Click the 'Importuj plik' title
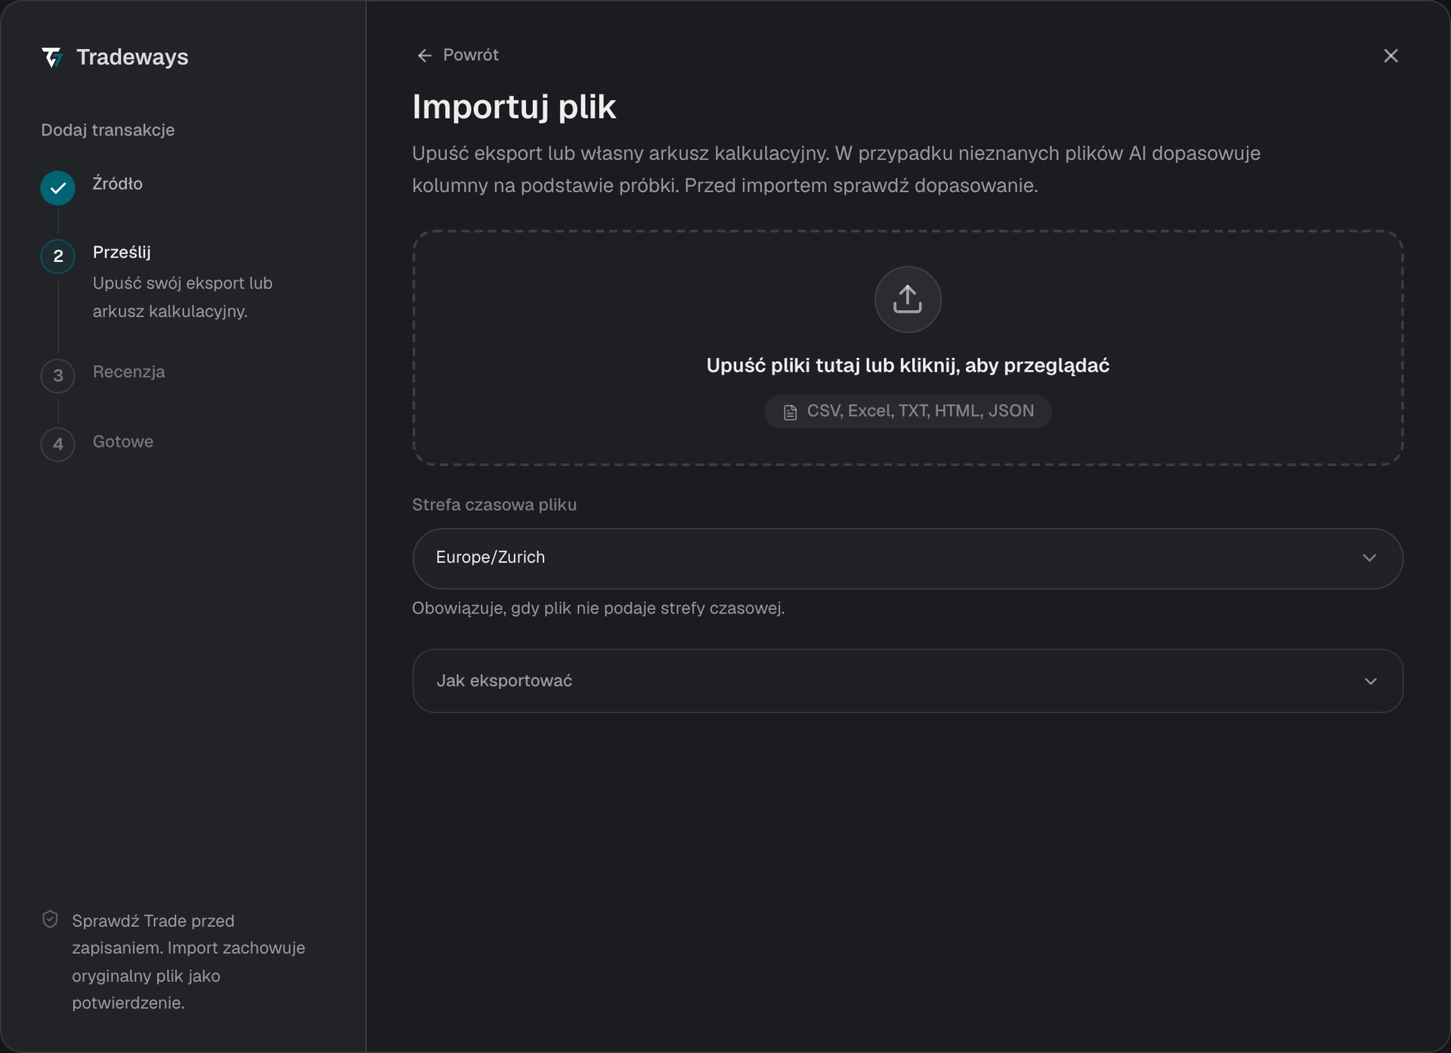The image size is (1451, 1053). [x=514, y=107]
